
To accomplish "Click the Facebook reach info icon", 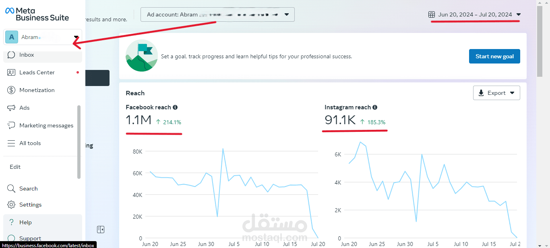I will coord(175,107).
